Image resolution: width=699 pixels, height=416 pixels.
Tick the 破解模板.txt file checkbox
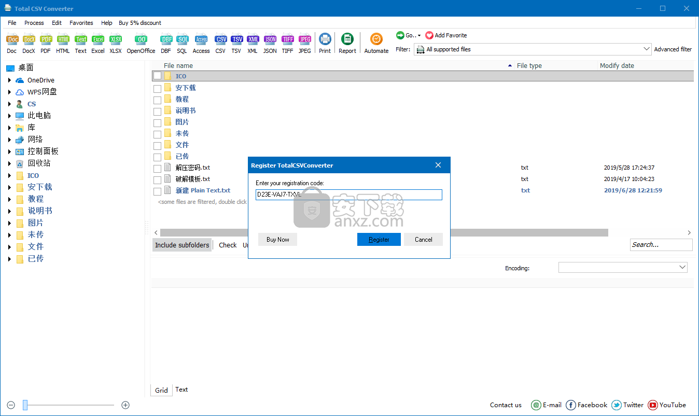click(157, 180)
